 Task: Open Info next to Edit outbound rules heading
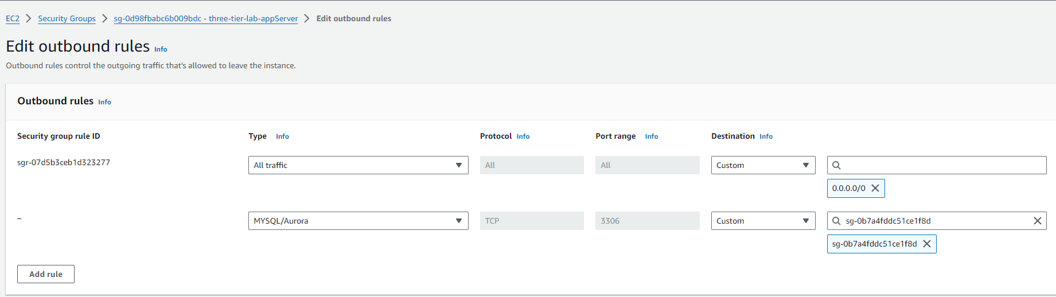(x=161, y=49)
